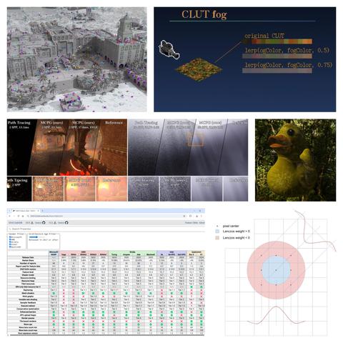Click the Root signature version row label

pyautogui.click(x=28, y=333)
